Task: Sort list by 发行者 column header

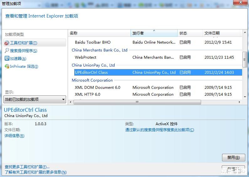Action: point(154,33)
